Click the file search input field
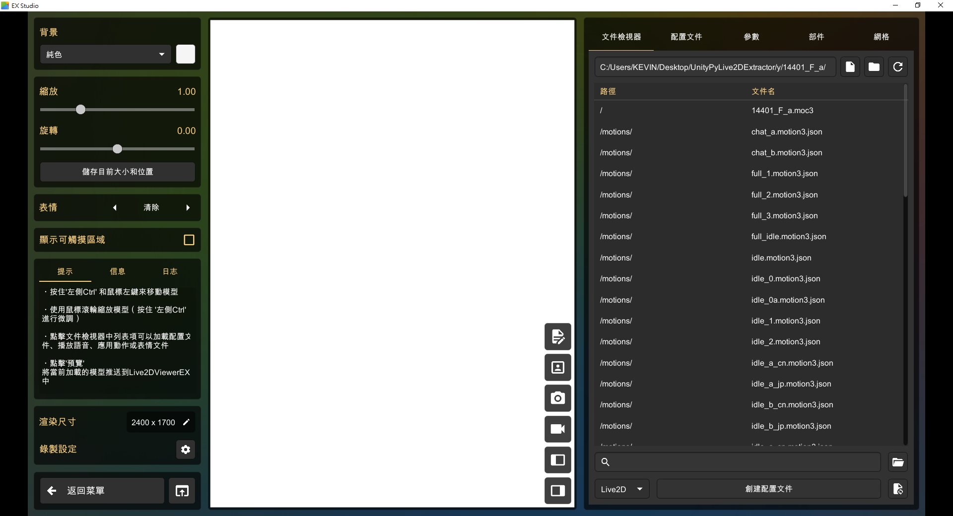Screen dimensions: 953x516 (x=742, y=462)
